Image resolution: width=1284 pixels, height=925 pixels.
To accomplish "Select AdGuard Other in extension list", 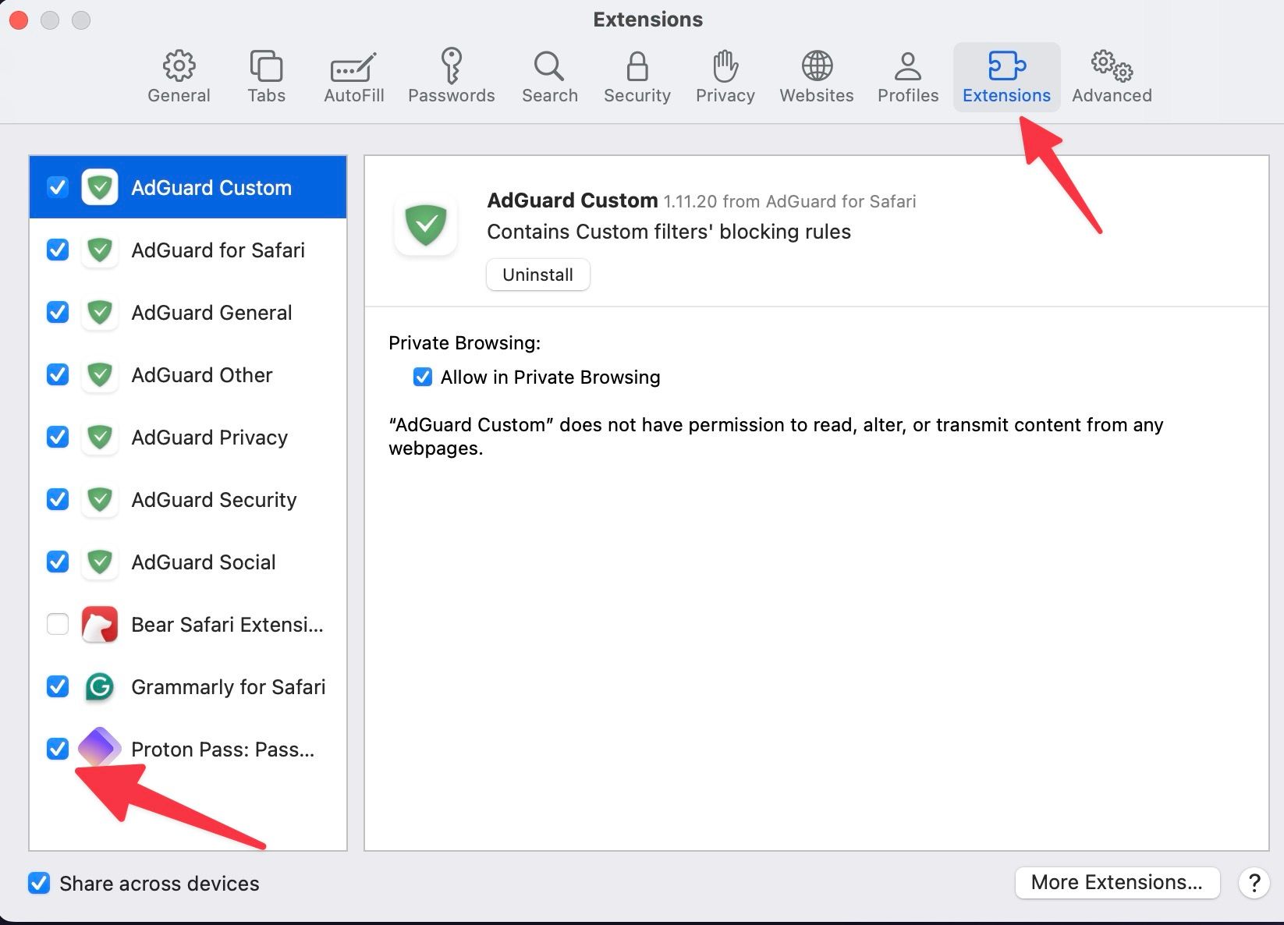I will pyautogui.click(x=188, y=374).
